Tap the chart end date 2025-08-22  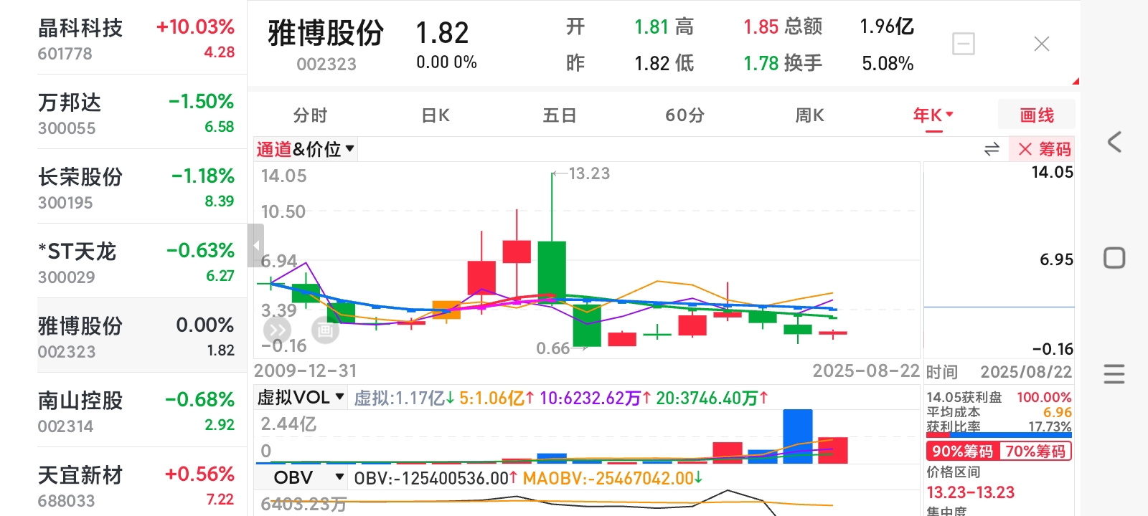pos(866,371)
